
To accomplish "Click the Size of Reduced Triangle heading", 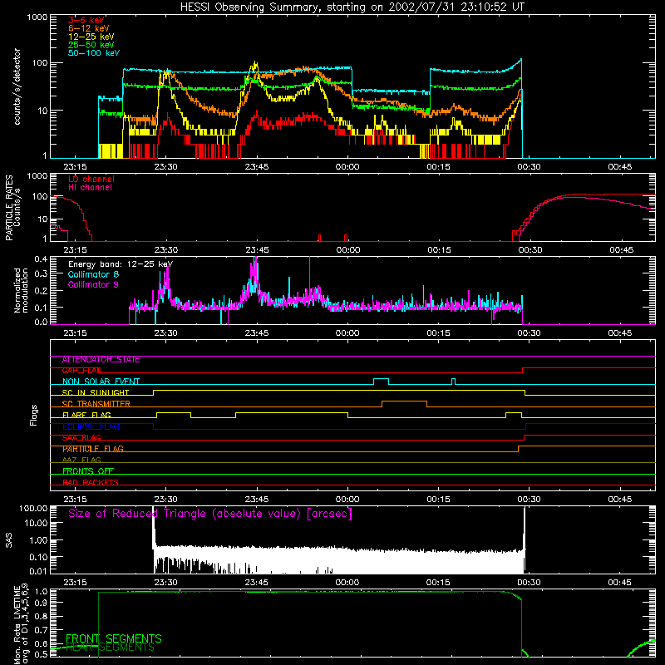I will coord(210,514).
